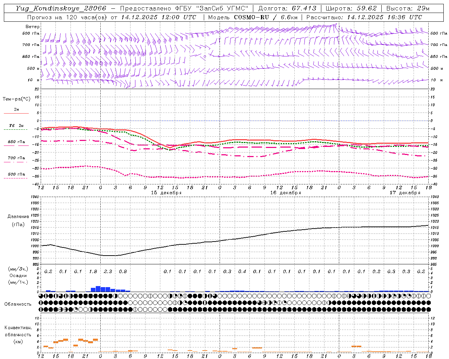This screenshot has height=359, width=449.
Task: Click the 0.4 precipitation total value
Action: tap(242, 271)
